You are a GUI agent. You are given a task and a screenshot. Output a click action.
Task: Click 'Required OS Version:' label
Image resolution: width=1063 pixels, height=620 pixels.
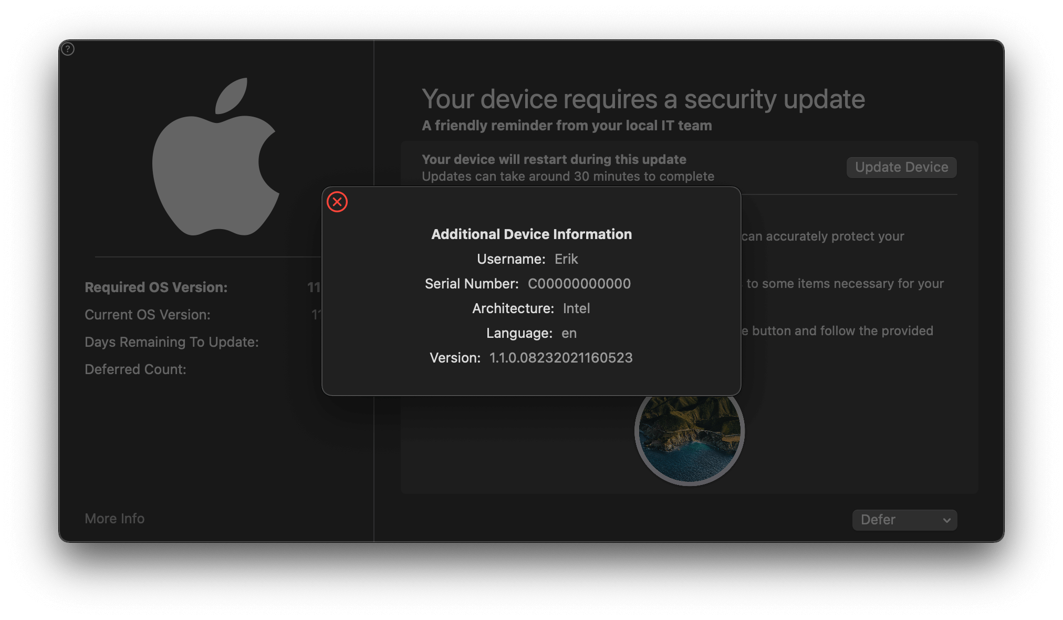tap(156, 287)
